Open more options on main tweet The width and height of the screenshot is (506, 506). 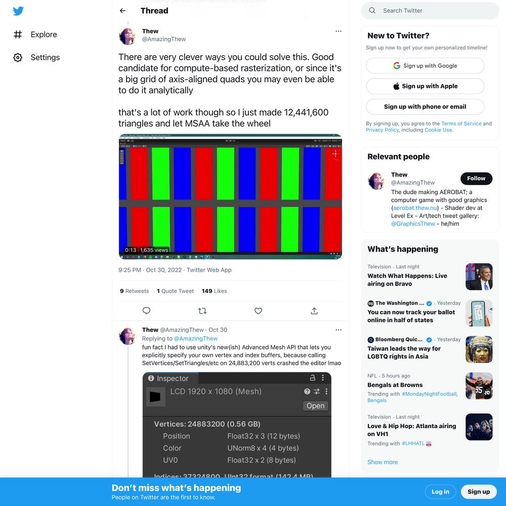coord(339,31)
